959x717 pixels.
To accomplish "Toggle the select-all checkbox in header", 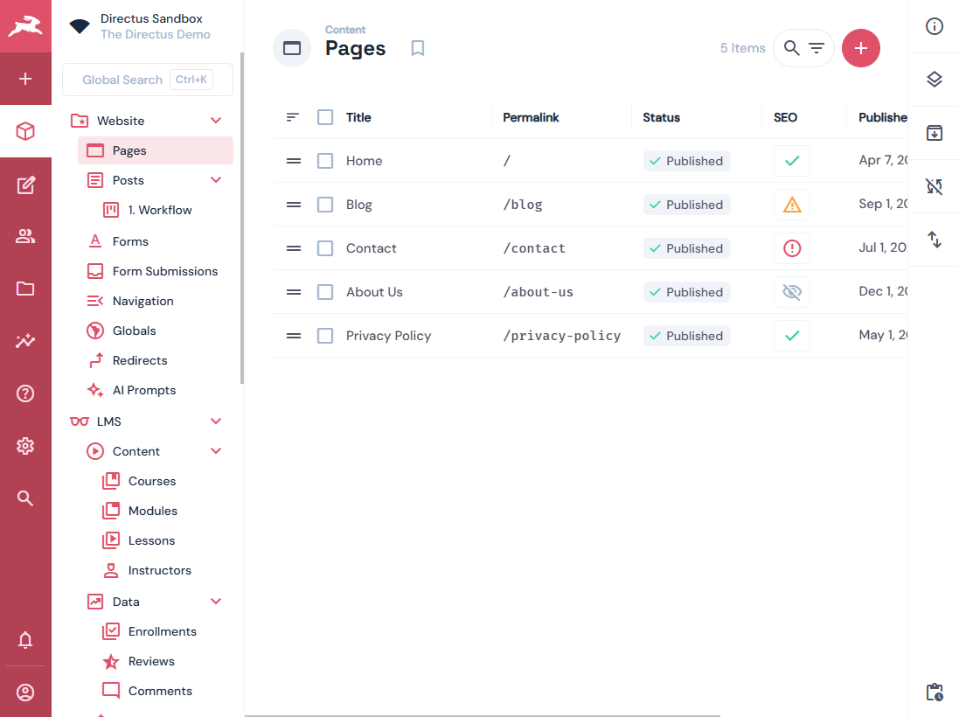I will click(325, 117).
